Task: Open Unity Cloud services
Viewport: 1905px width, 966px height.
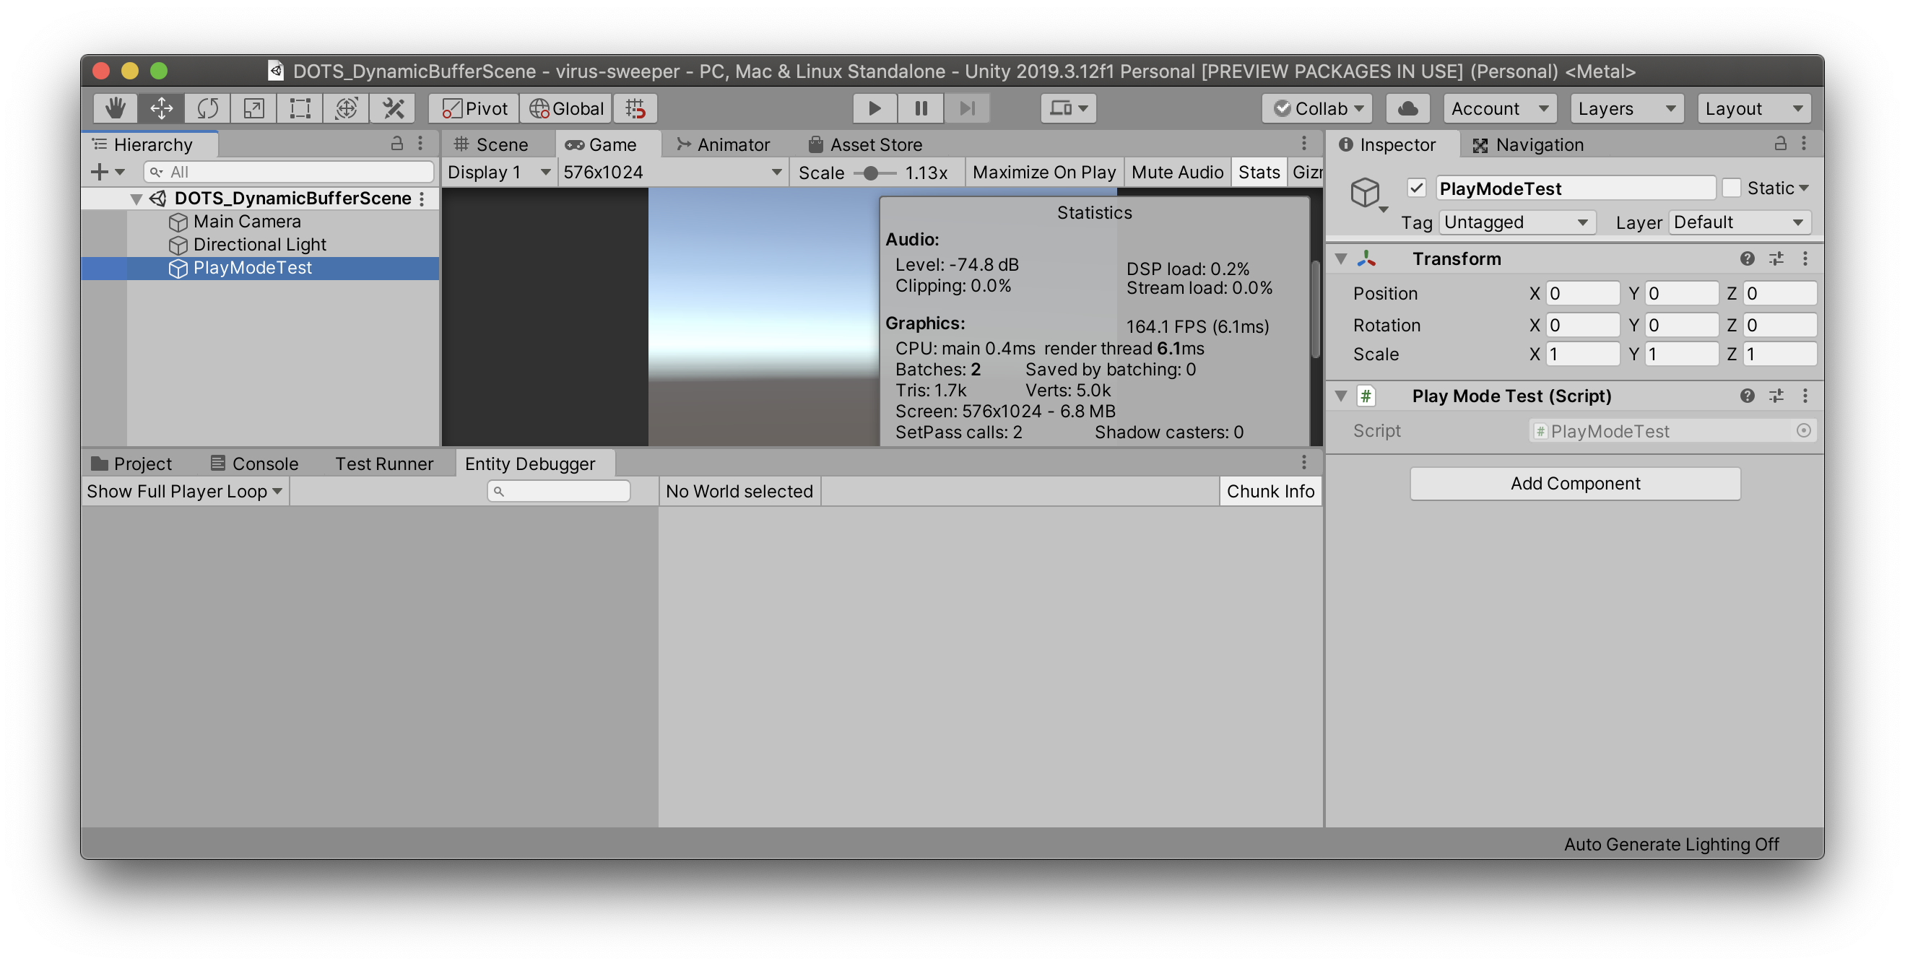Action: tap(1407, 108)
